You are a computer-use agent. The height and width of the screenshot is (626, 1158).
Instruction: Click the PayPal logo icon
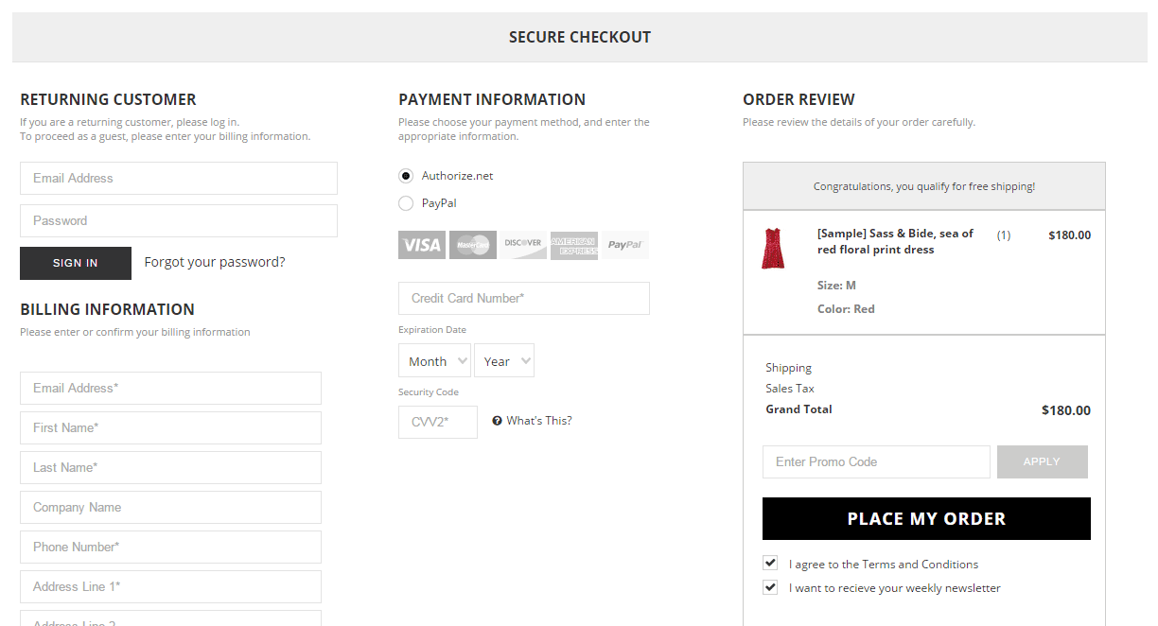coord(624,245)
